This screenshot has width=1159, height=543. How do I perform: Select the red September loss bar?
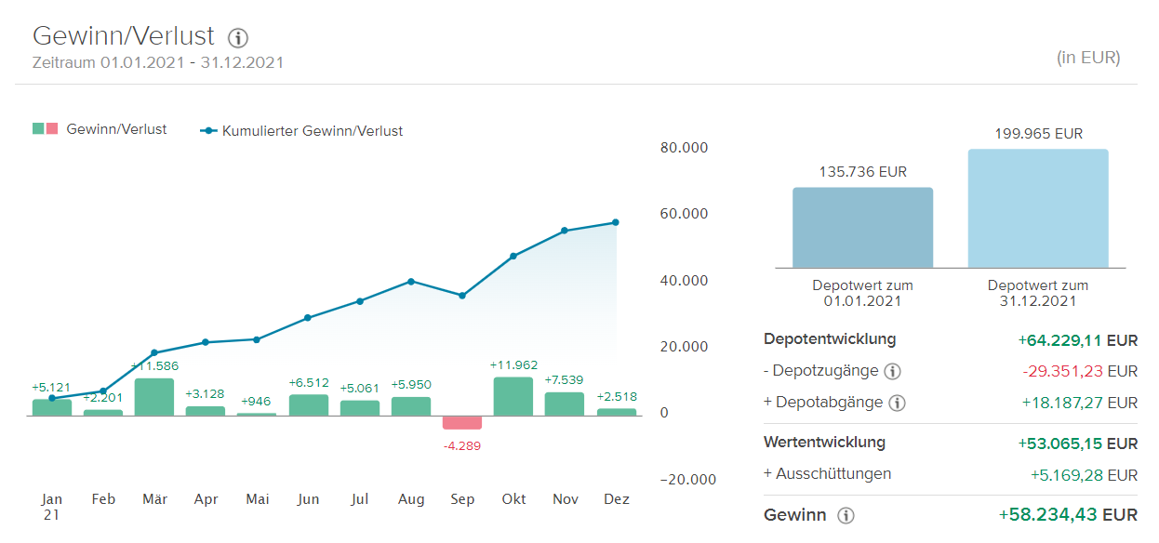(462, 422)
